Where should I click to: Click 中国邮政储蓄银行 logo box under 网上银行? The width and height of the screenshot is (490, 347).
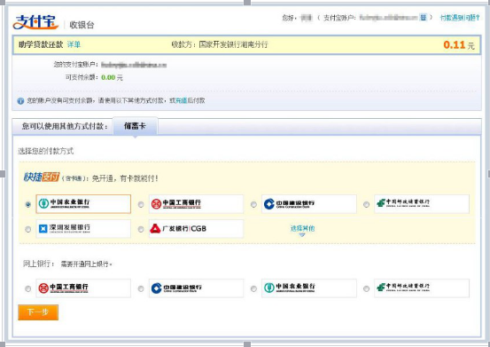pyautogui.click(x=422, y=288)
